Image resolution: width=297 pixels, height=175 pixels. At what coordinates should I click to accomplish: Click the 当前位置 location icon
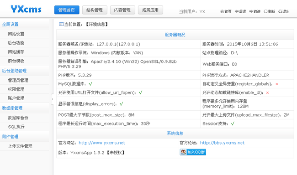pos(61,24)
